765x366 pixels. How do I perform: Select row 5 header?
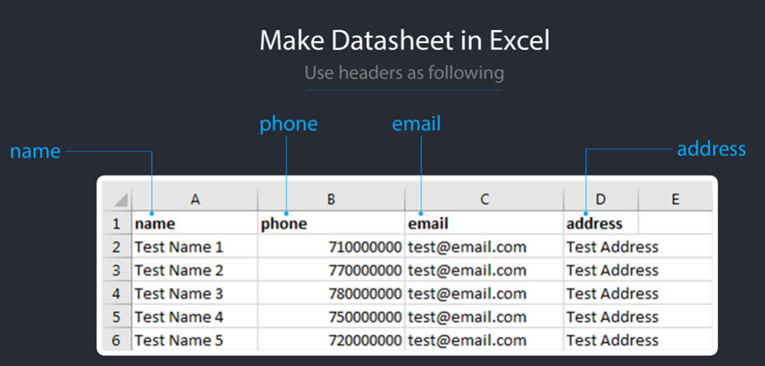(117, 317)
